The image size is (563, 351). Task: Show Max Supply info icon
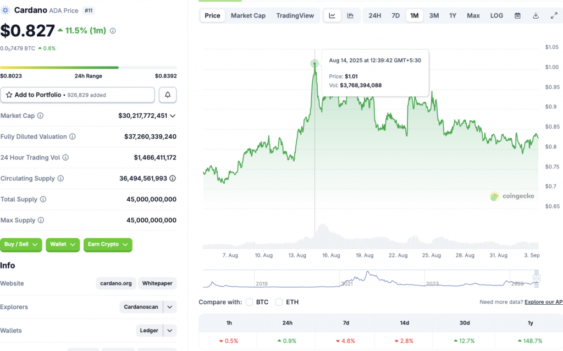click(41, 220)
